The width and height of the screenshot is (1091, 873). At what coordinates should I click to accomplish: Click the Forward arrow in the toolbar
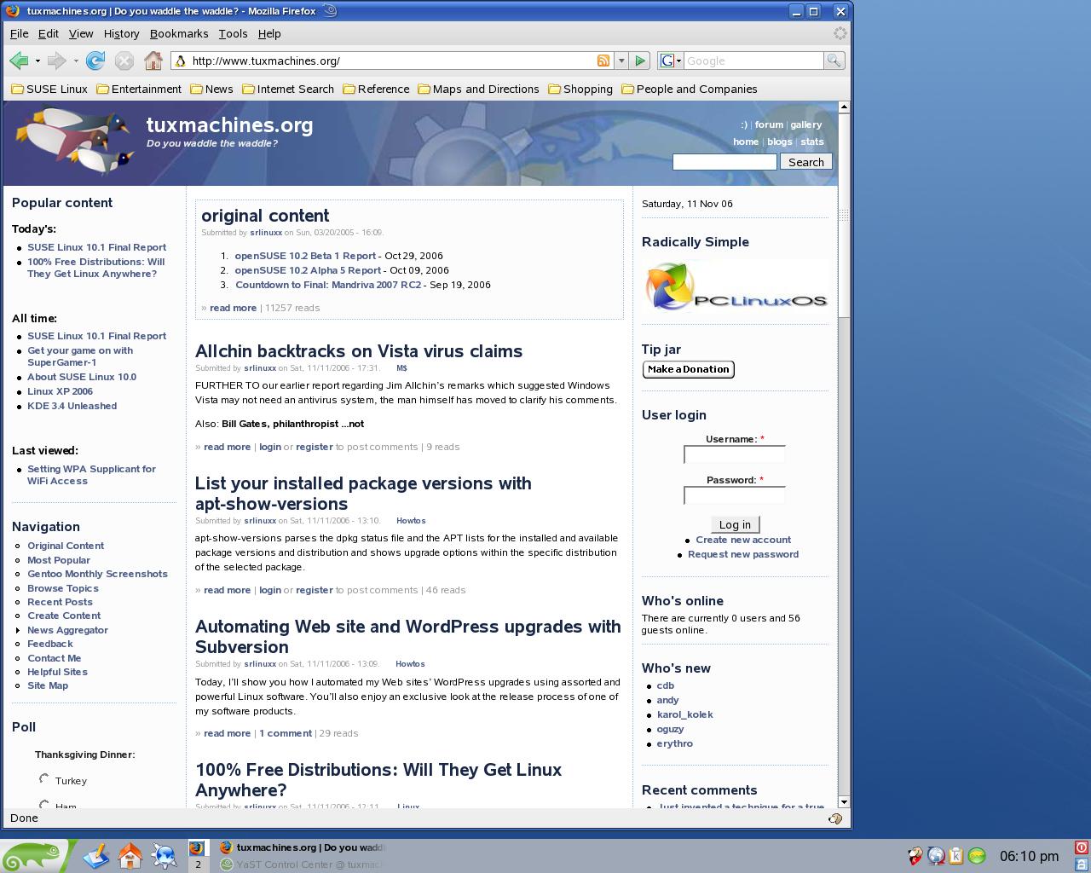(x=56, y=61)
